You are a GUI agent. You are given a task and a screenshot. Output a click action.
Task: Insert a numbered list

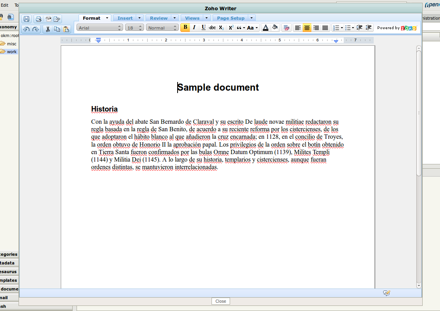pyautogui.click(x=336, y=28)
